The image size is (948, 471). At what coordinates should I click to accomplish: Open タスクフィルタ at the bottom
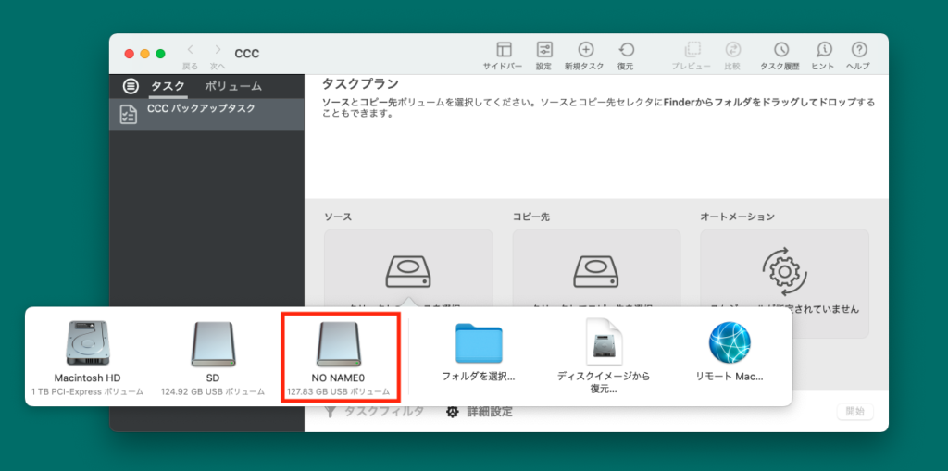[x=374, y=412]
